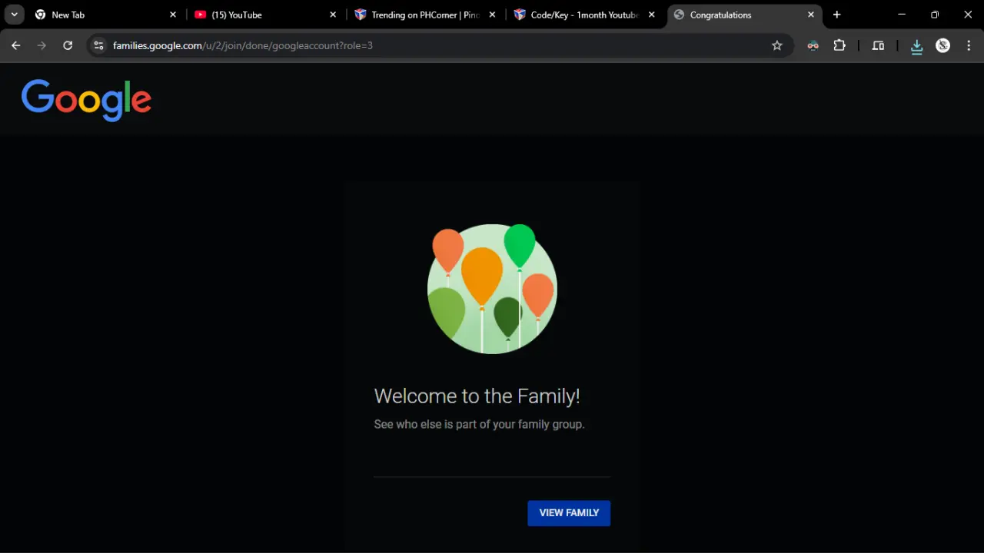Minimize the Chrome window

click(902, 15)
